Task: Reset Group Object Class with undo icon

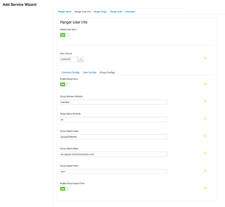Action: pos(205,136)
